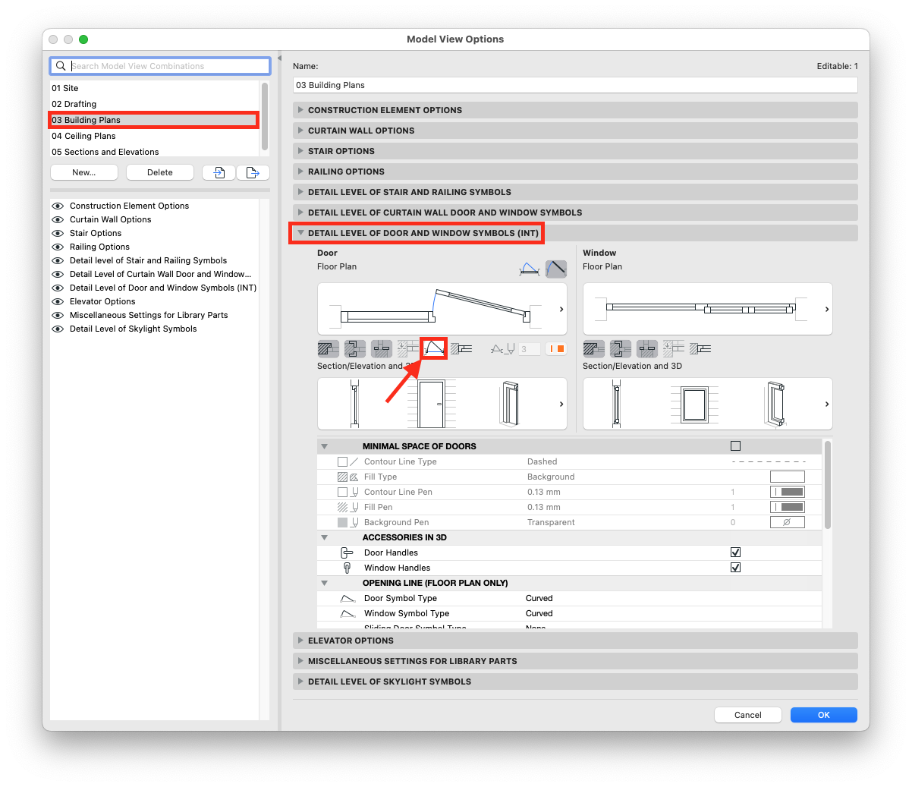Click the door swing with threshold symbol icon
The image size is (912, 787).
[x=530, y=269]
